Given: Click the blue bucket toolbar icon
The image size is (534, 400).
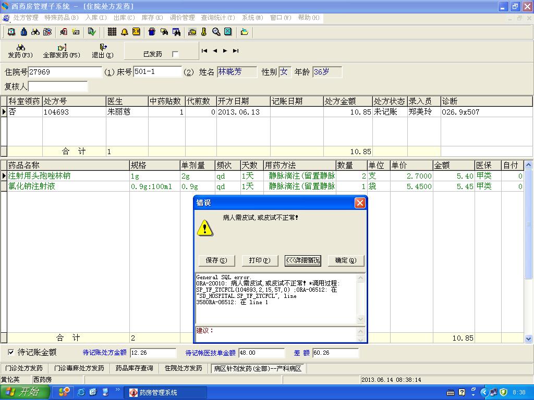Looking at the screenshot, I should (x=152, y=32).
